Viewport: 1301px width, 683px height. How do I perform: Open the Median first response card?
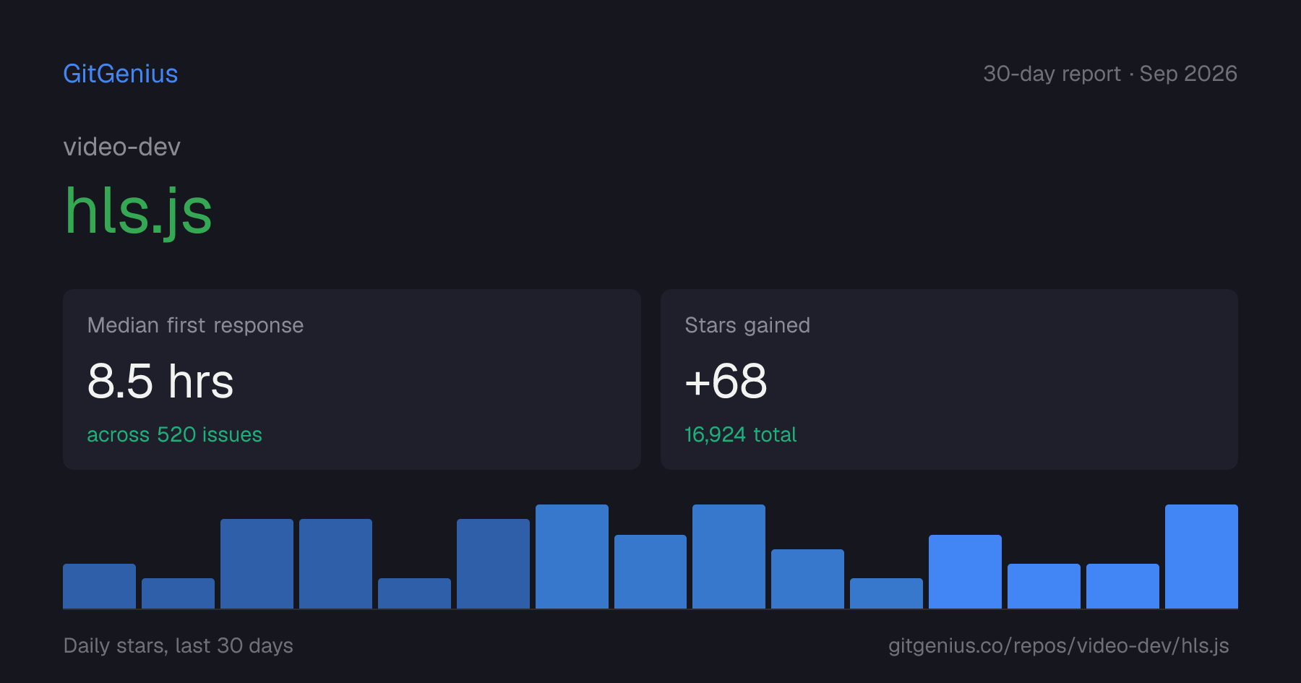click(352, 379)
